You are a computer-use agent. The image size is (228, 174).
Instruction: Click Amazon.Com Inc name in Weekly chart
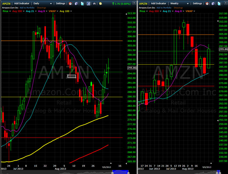coord(147,8)
